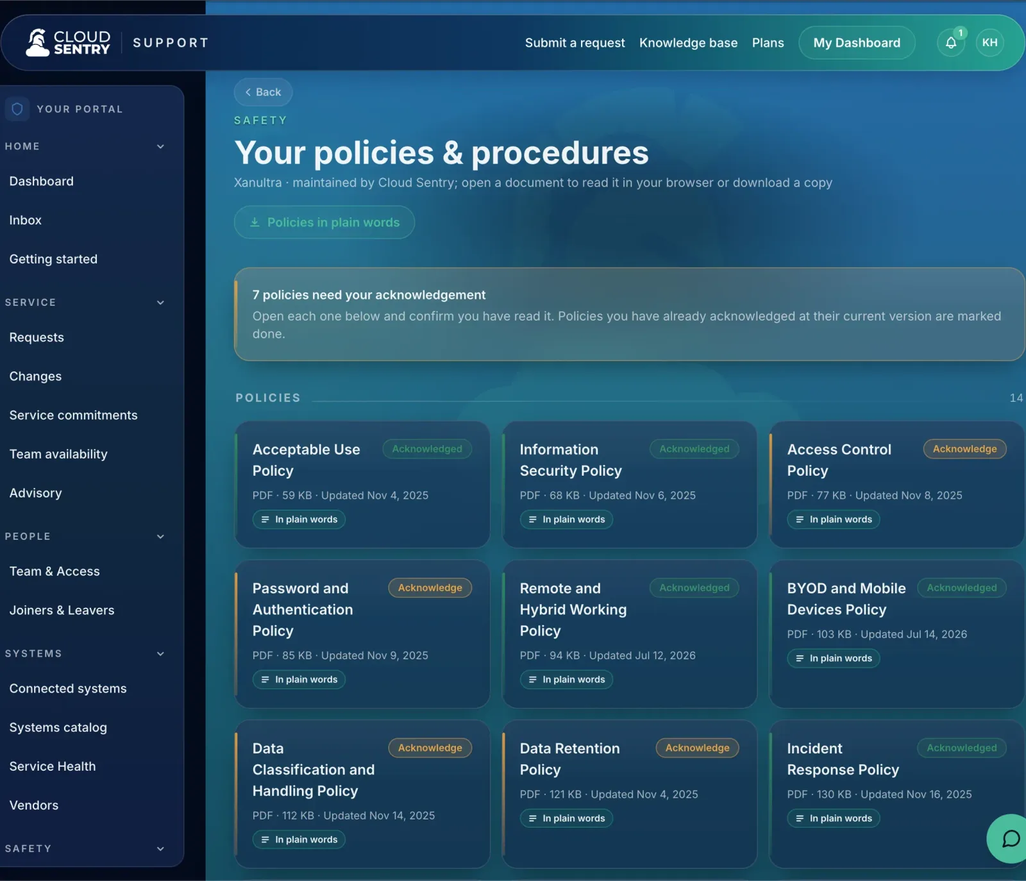Open BYOD and Mobile Devices in plain words

(834, 659)
